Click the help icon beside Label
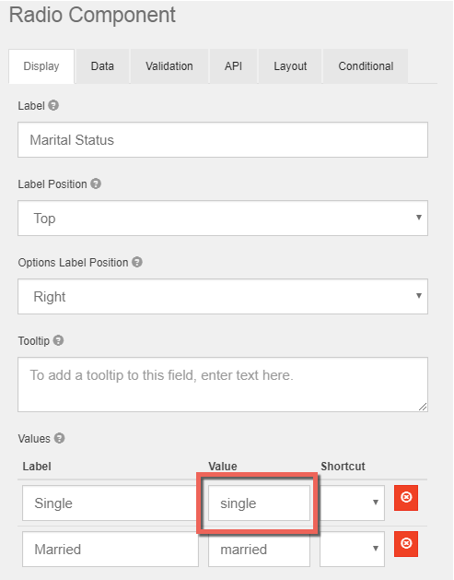The height and width of the screenshot is (580, 454). click(53, 105)
